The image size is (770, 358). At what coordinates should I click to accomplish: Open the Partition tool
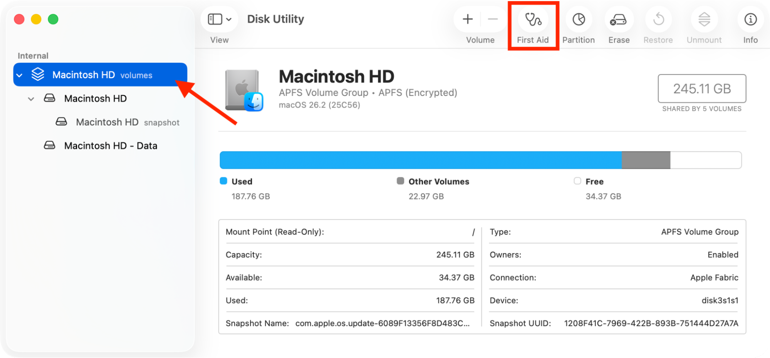point(578,19)
